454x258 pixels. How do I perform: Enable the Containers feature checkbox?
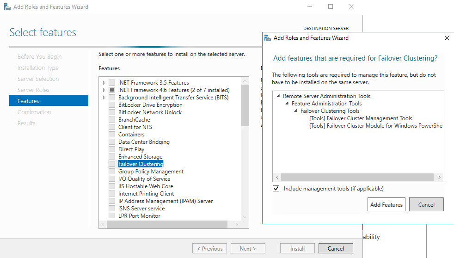pos(112,135)
